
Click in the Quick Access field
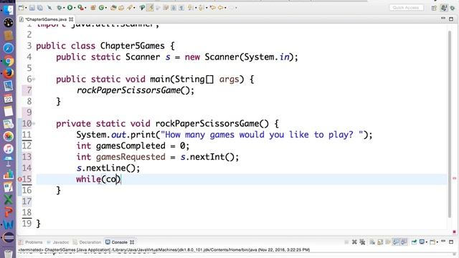point(406,8)
